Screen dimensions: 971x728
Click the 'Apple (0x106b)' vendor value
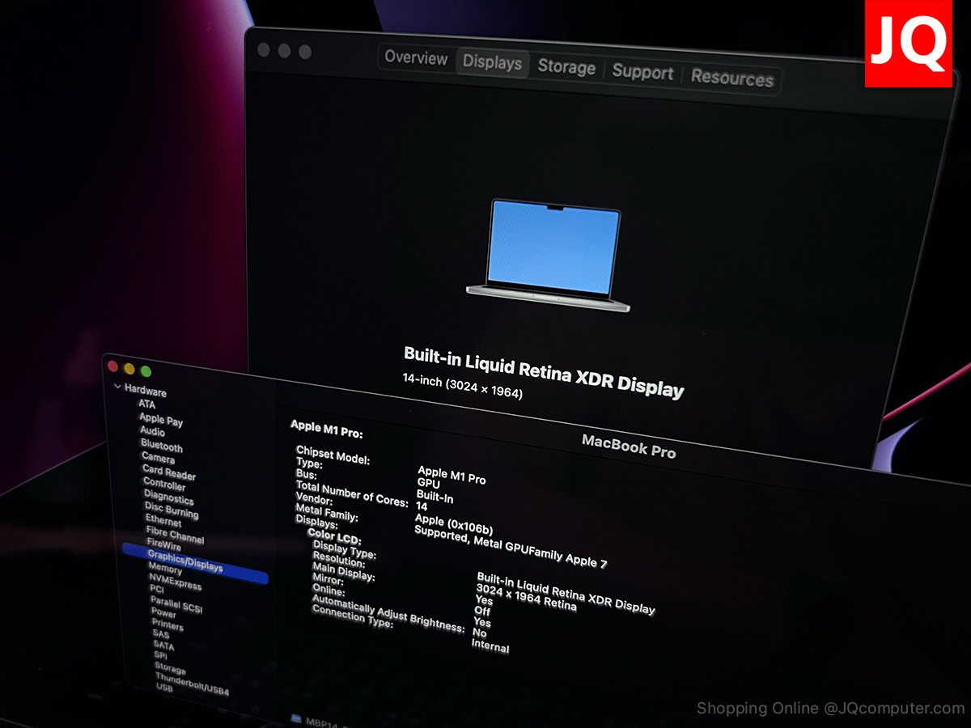(x=453, y=524)
